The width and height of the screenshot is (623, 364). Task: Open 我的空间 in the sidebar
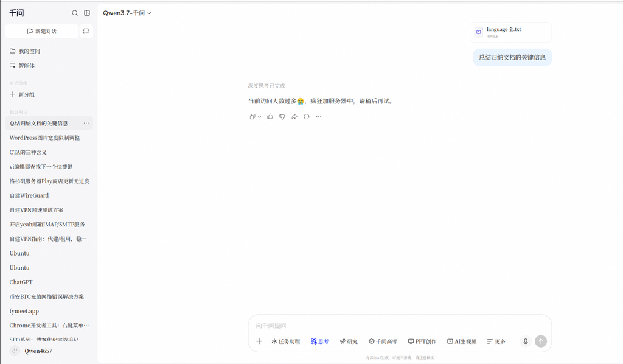tap(24, 51)
